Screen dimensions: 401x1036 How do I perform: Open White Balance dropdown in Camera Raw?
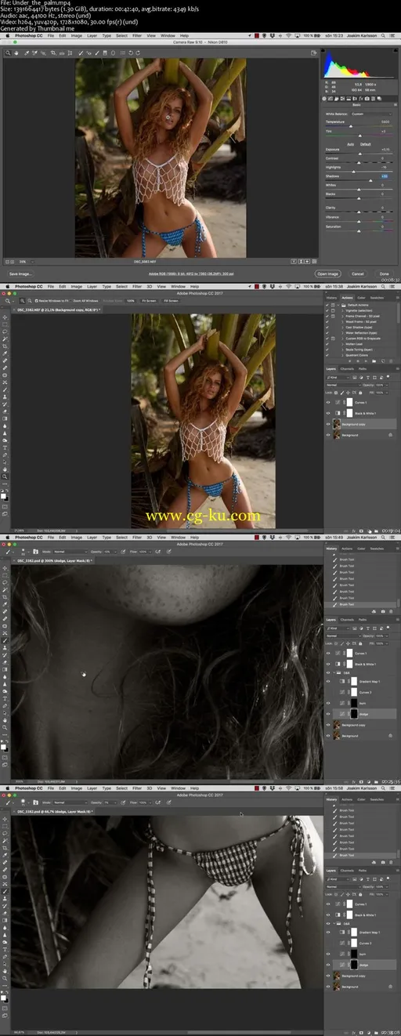pyautogui.click(x=371, y=114)
